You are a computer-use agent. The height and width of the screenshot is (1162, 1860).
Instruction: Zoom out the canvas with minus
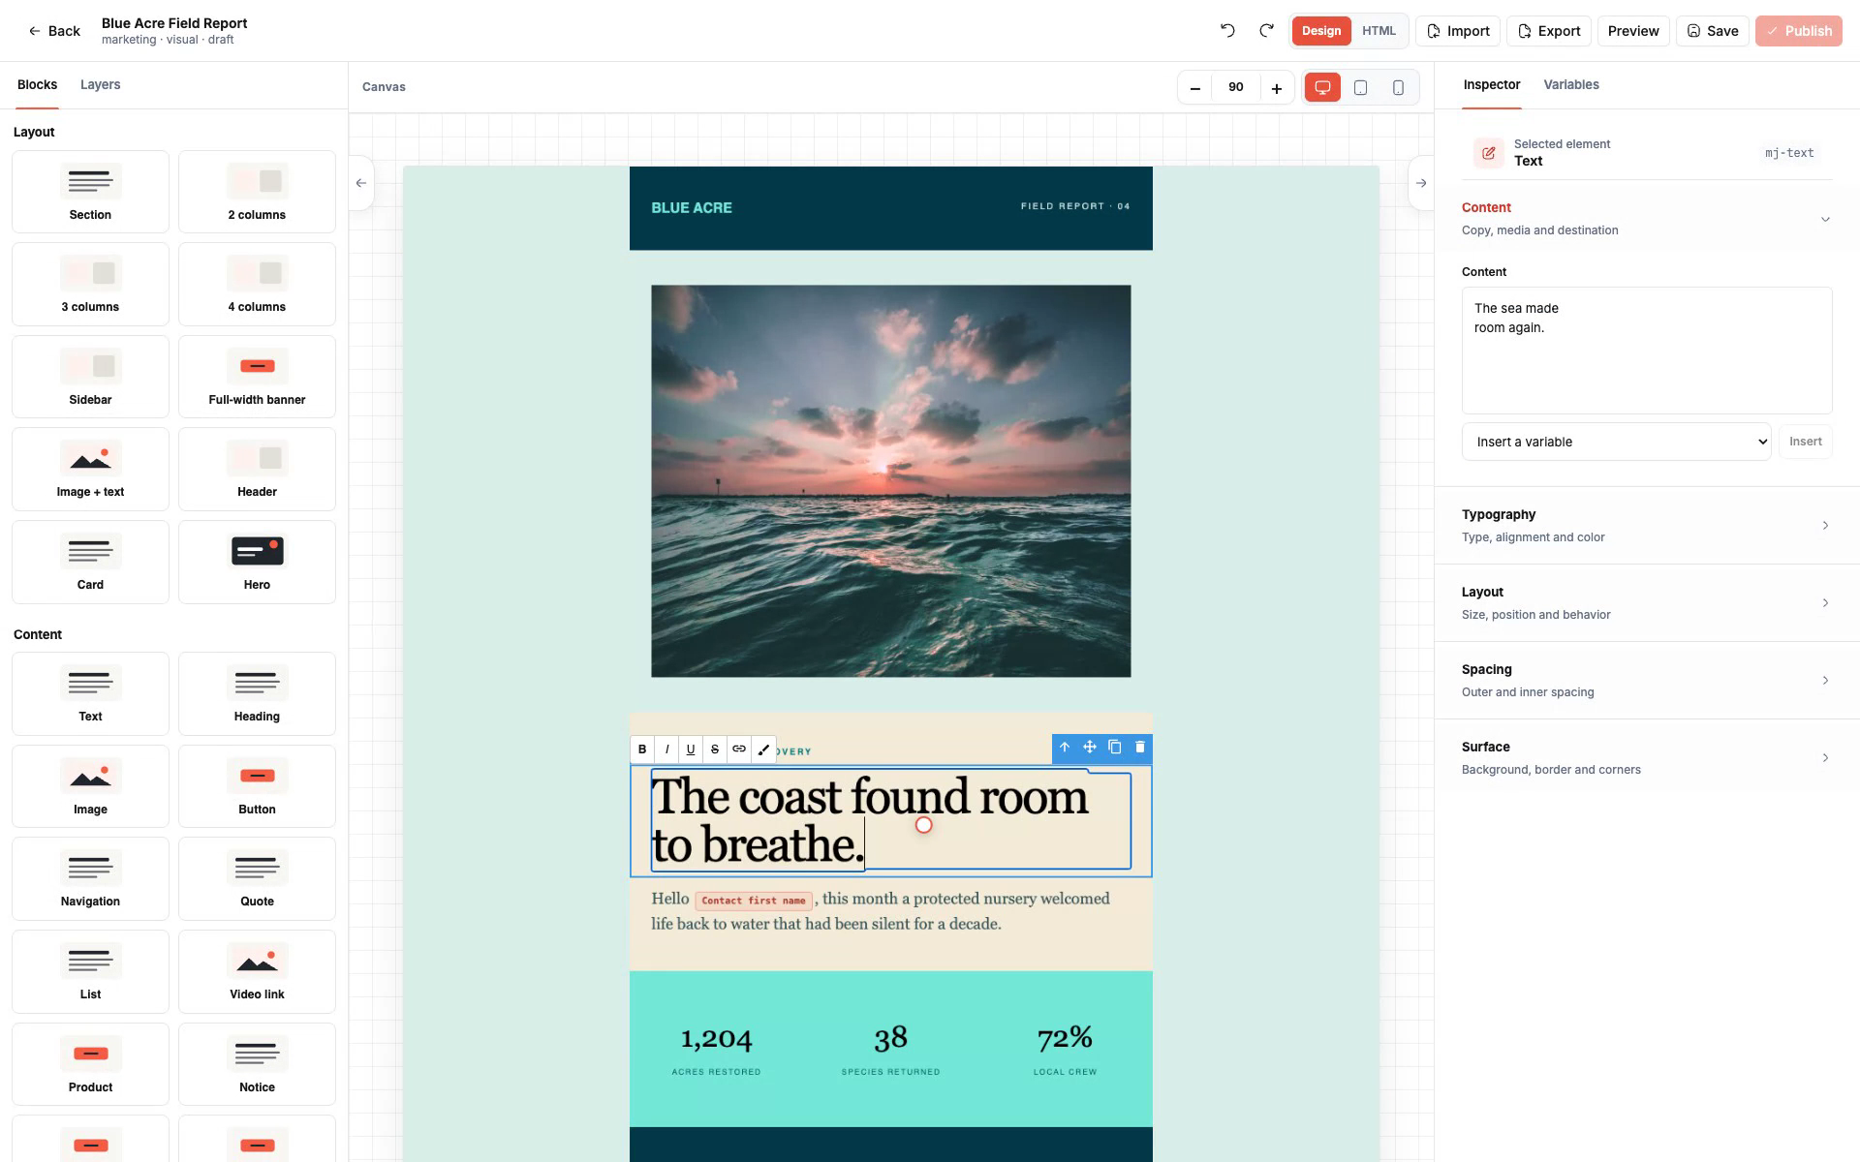pyautogui.click(x=1195, y=88)
